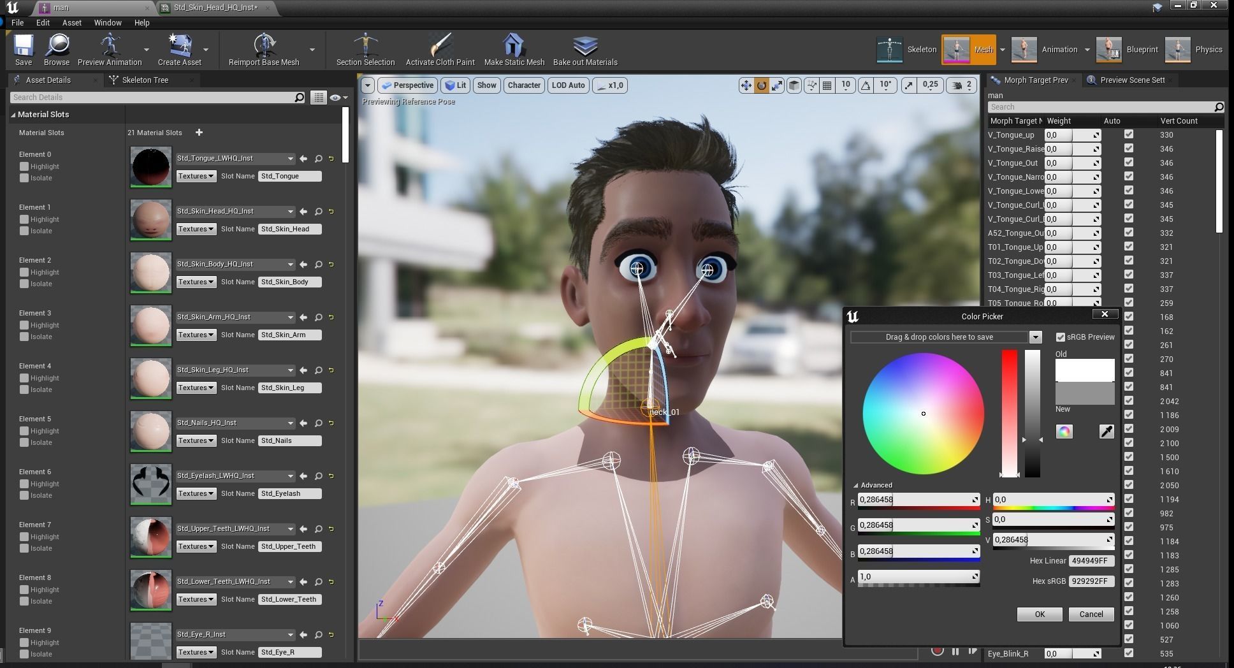1234x668 pixels.
Task: Toggle rotation snap angle icon
Action: tap(866, 85)
